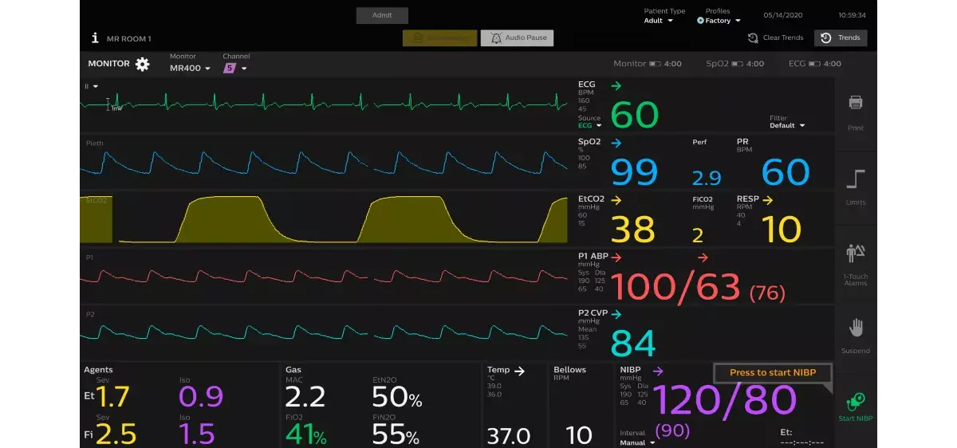Activate 1-Touch Alarms icon
This screenshot has width=957, height=448.
(x=856, y=253)
